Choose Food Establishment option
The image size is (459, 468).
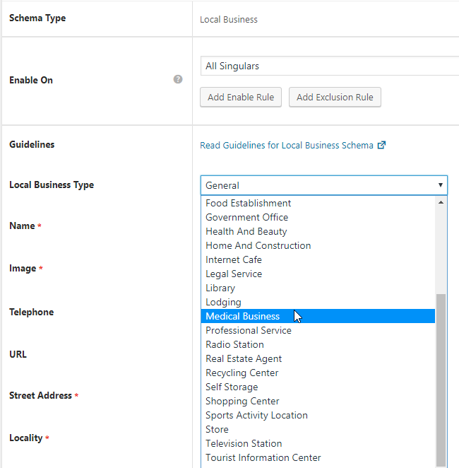click(248, 203)
